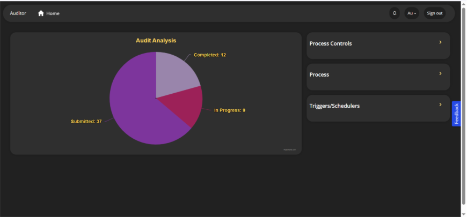Expand the Process Controls chevron arrow
Screen dimensions: 467x217
point(440,42)
